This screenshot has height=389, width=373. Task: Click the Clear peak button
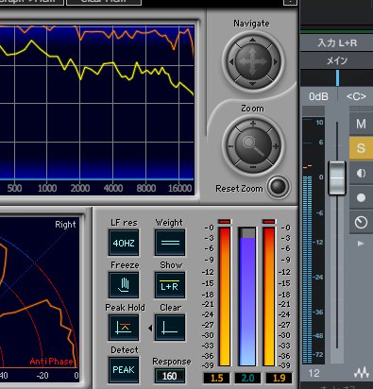pos(170,328)
